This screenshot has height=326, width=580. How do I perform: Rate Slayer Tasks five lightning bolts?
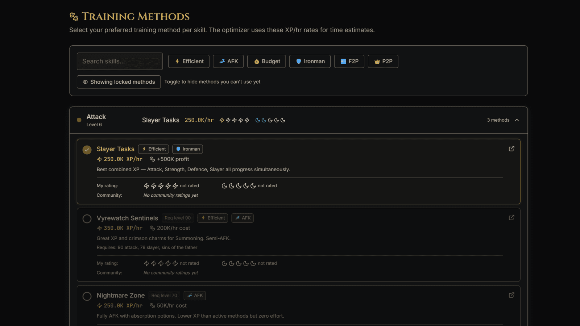[175, 186]
